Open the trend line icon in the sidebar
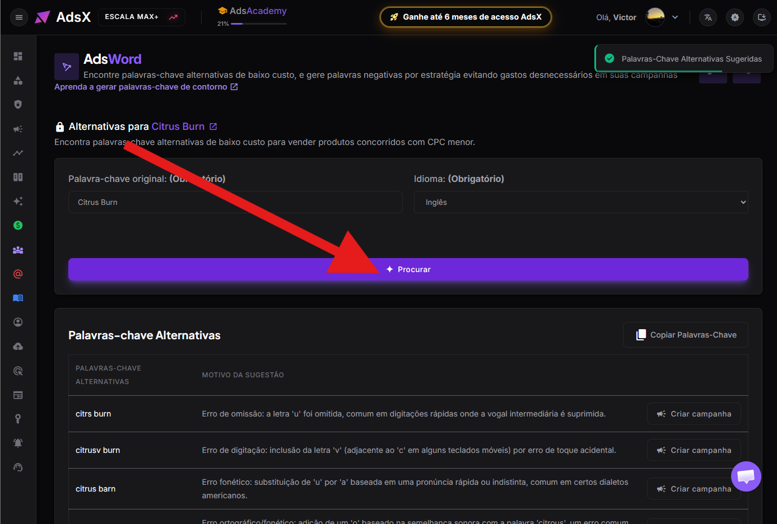This screenshot has width=777, height=524. click(x=18, y=153)
